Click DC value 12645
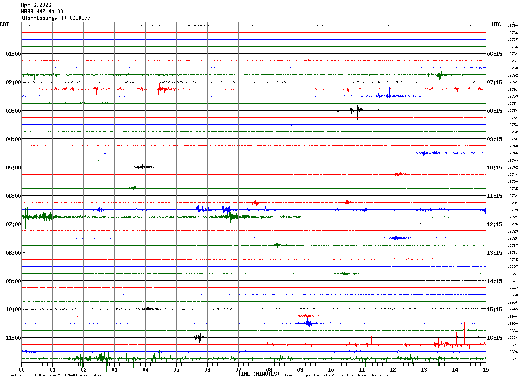The image size is (520, 381). [x=512, y=310]
